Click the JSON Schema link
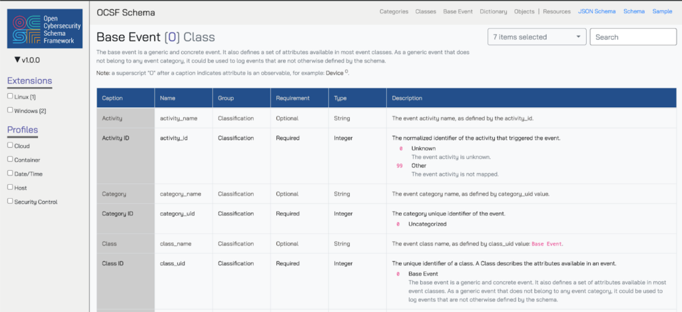This screenshot has width=682, height=312. click(596, 11)
